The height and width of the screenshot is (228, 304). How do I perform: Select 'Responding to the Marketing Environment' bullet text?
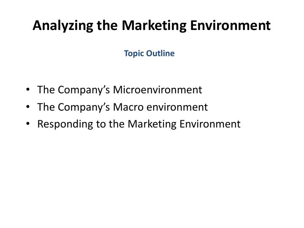(x=138, y=124)
